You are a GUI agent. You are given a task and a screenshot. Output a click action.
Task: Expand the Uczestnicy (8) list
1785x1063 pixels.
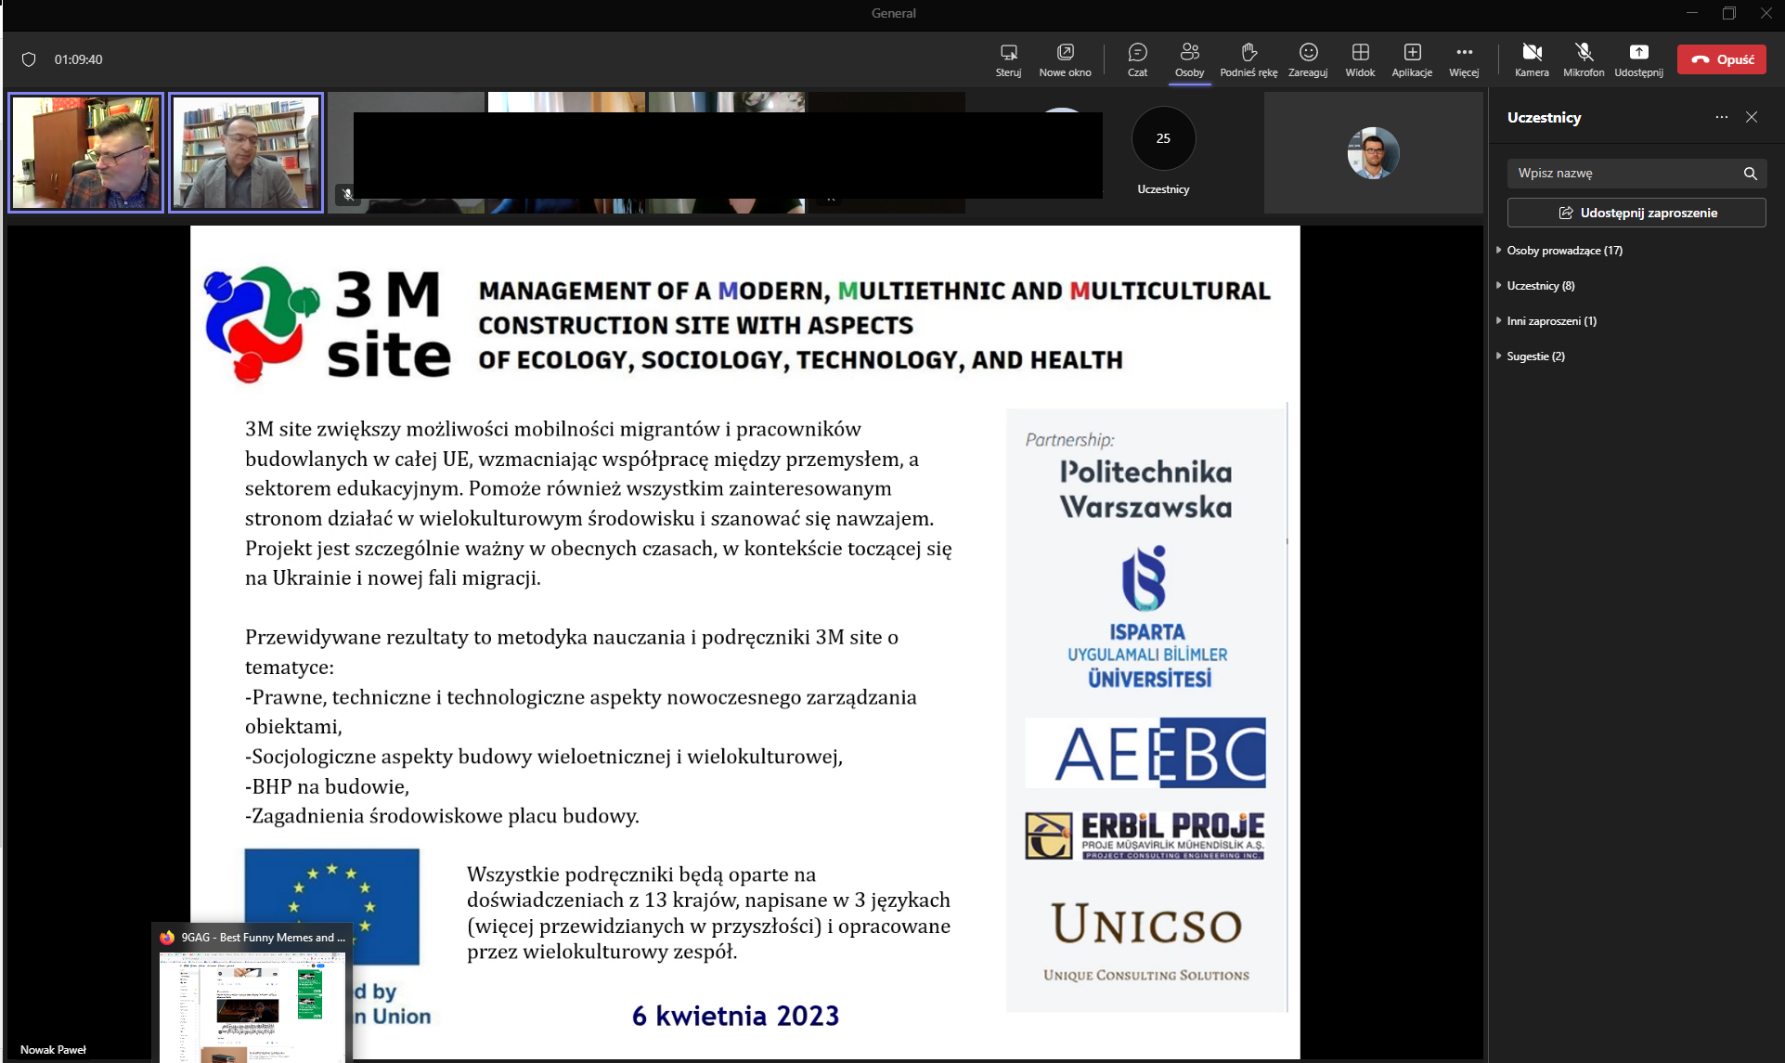[x=1541, y=286]
